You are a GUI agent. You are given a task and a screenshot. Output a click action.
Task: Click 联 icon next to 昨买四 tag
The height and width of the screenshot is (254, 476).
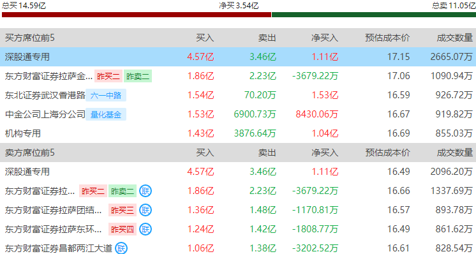pyautogui.click(x=145, y=229)
